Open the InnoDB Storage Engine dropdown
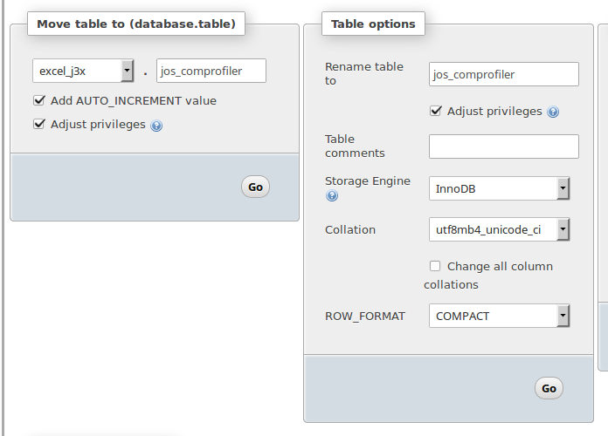The height and width of the screenshot is (436, 608). coord(500,188)
